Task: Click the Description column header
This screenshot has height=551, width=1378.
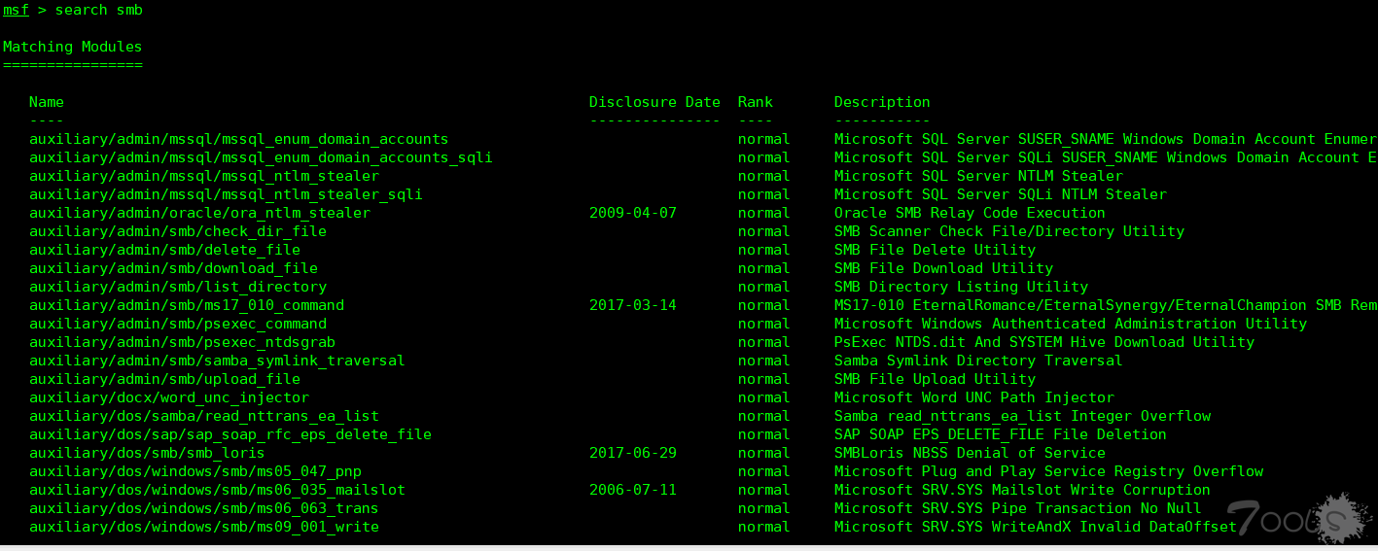Action: pyautogui.click(x=882, y=102)
